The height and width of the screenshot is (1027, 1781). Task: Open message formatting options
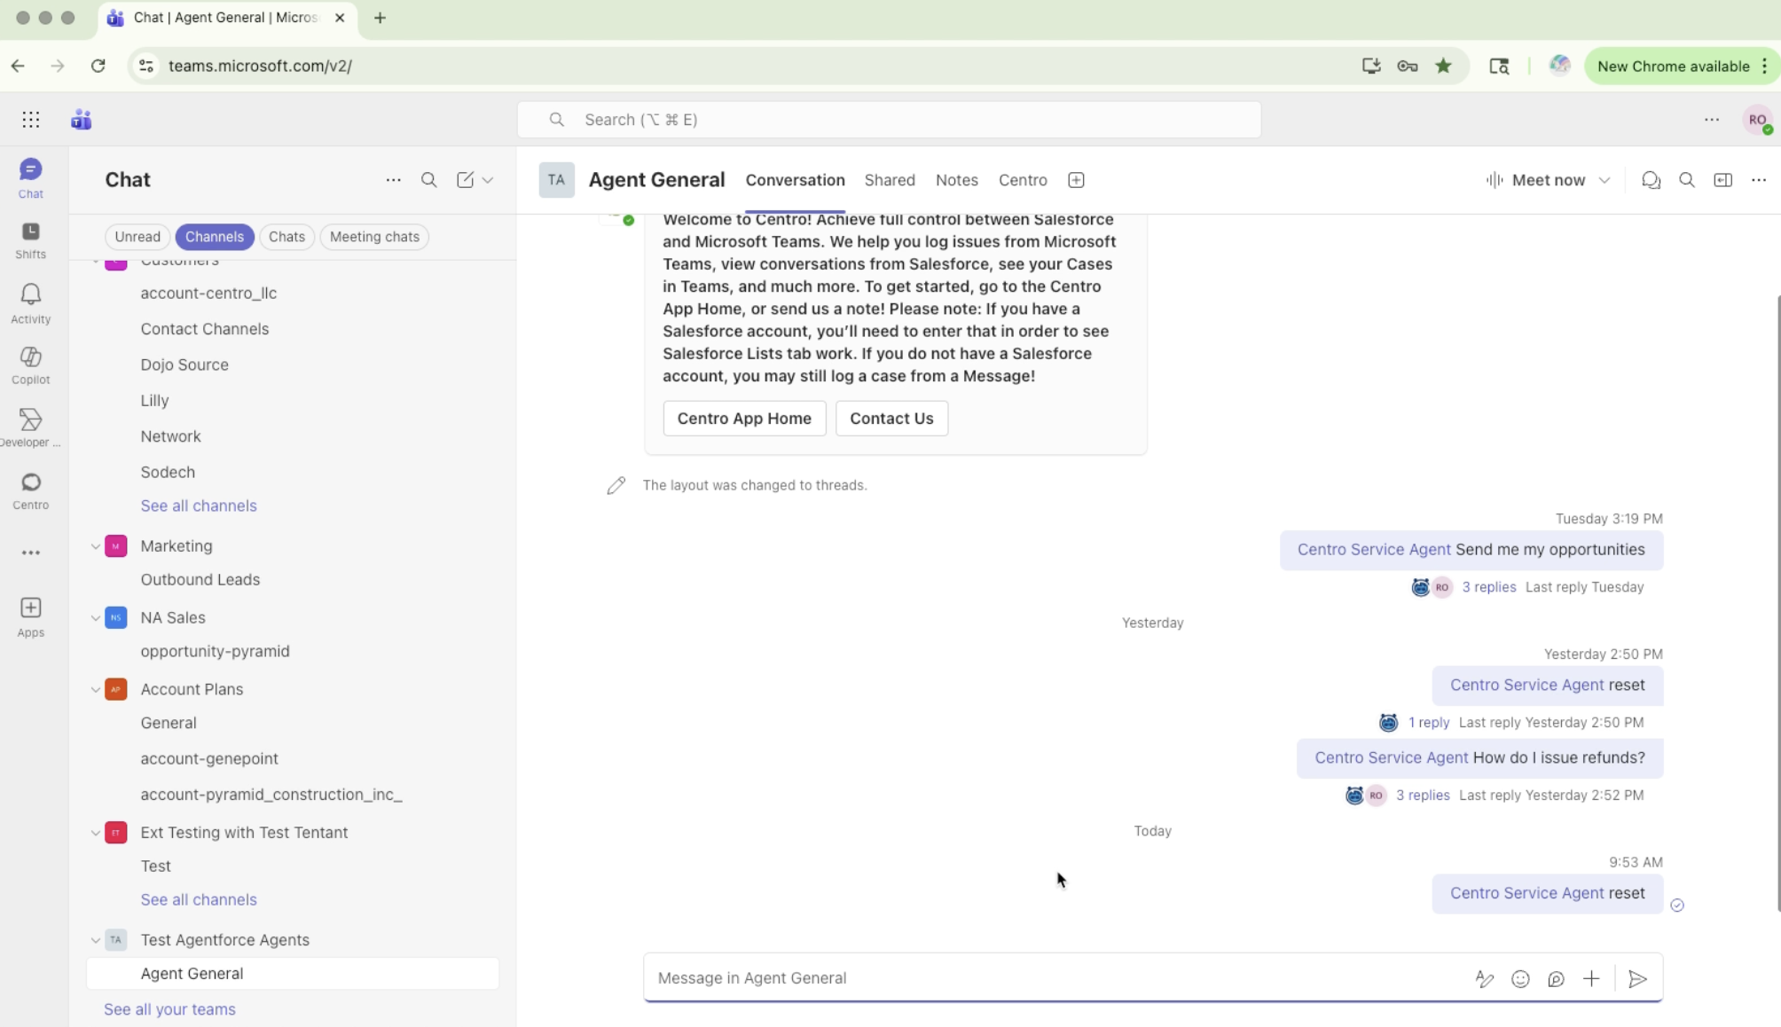pyautogui.click(x=1484, y=978)
